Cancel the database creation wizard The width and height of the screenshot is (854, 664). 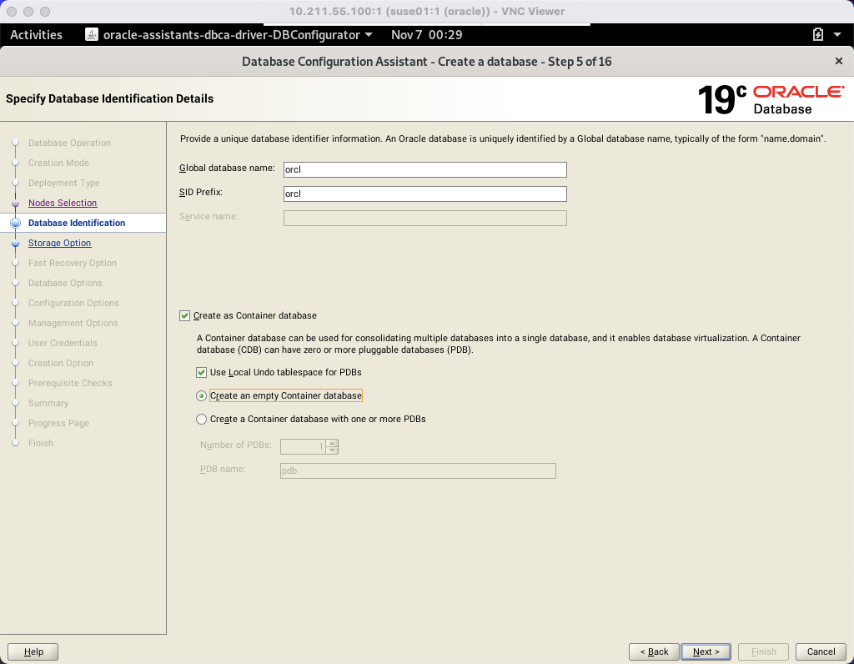821,651
